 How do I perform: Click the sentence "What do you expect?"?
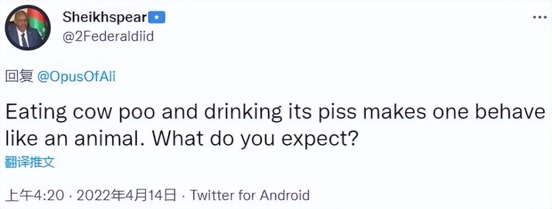point(276,138)
